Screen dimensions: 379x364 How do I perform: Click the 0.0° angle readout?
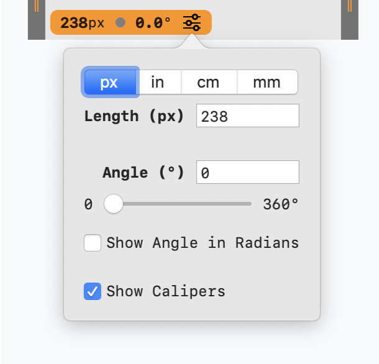coord(153,23)
